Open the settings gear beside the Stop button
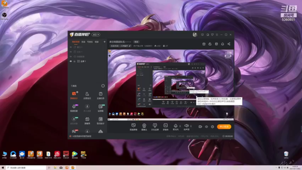 pyautogui.click(x=213, y=127)
